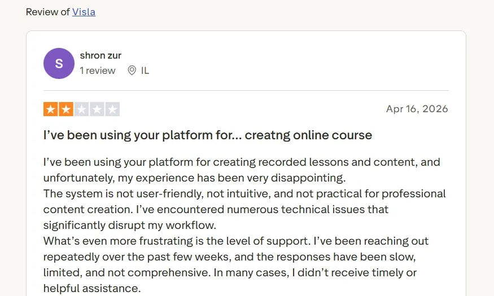Click the location pin icon
The image size is (494, 296).
(x=132, y=70)
